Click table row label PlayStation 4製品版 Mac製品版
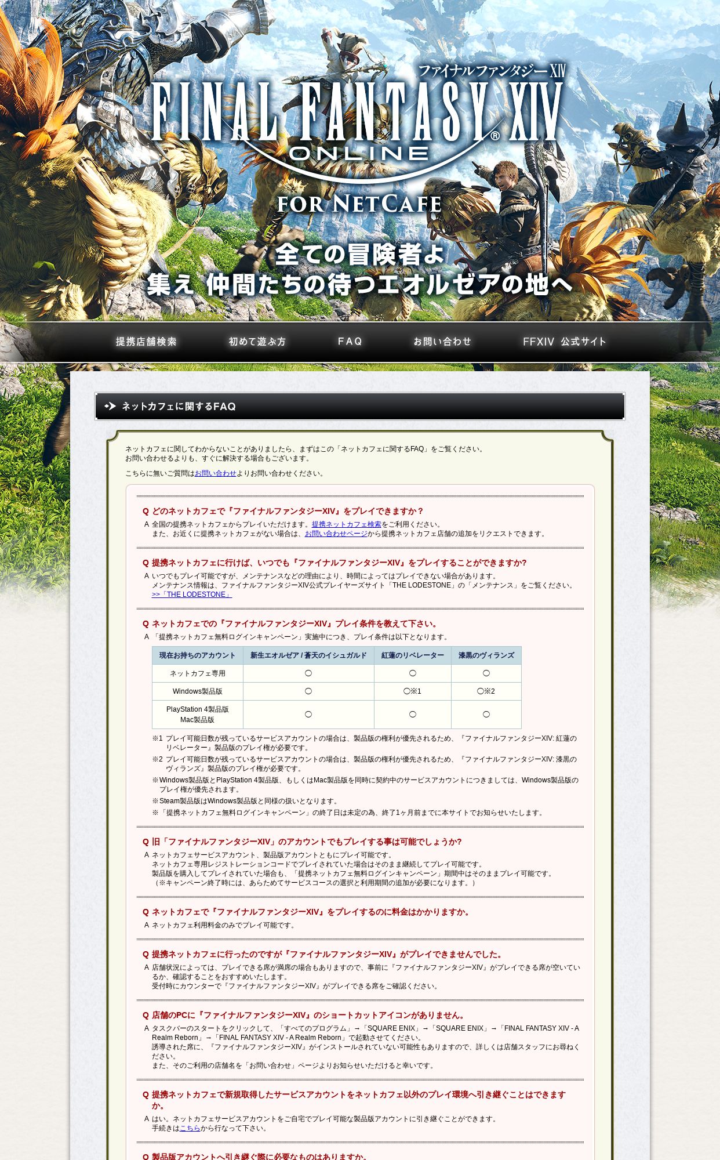 pos(198,715)
